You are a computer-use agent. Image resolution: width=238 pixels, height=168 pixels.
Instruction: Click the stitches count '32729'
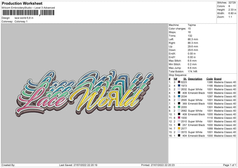click(x=232, y=3)
